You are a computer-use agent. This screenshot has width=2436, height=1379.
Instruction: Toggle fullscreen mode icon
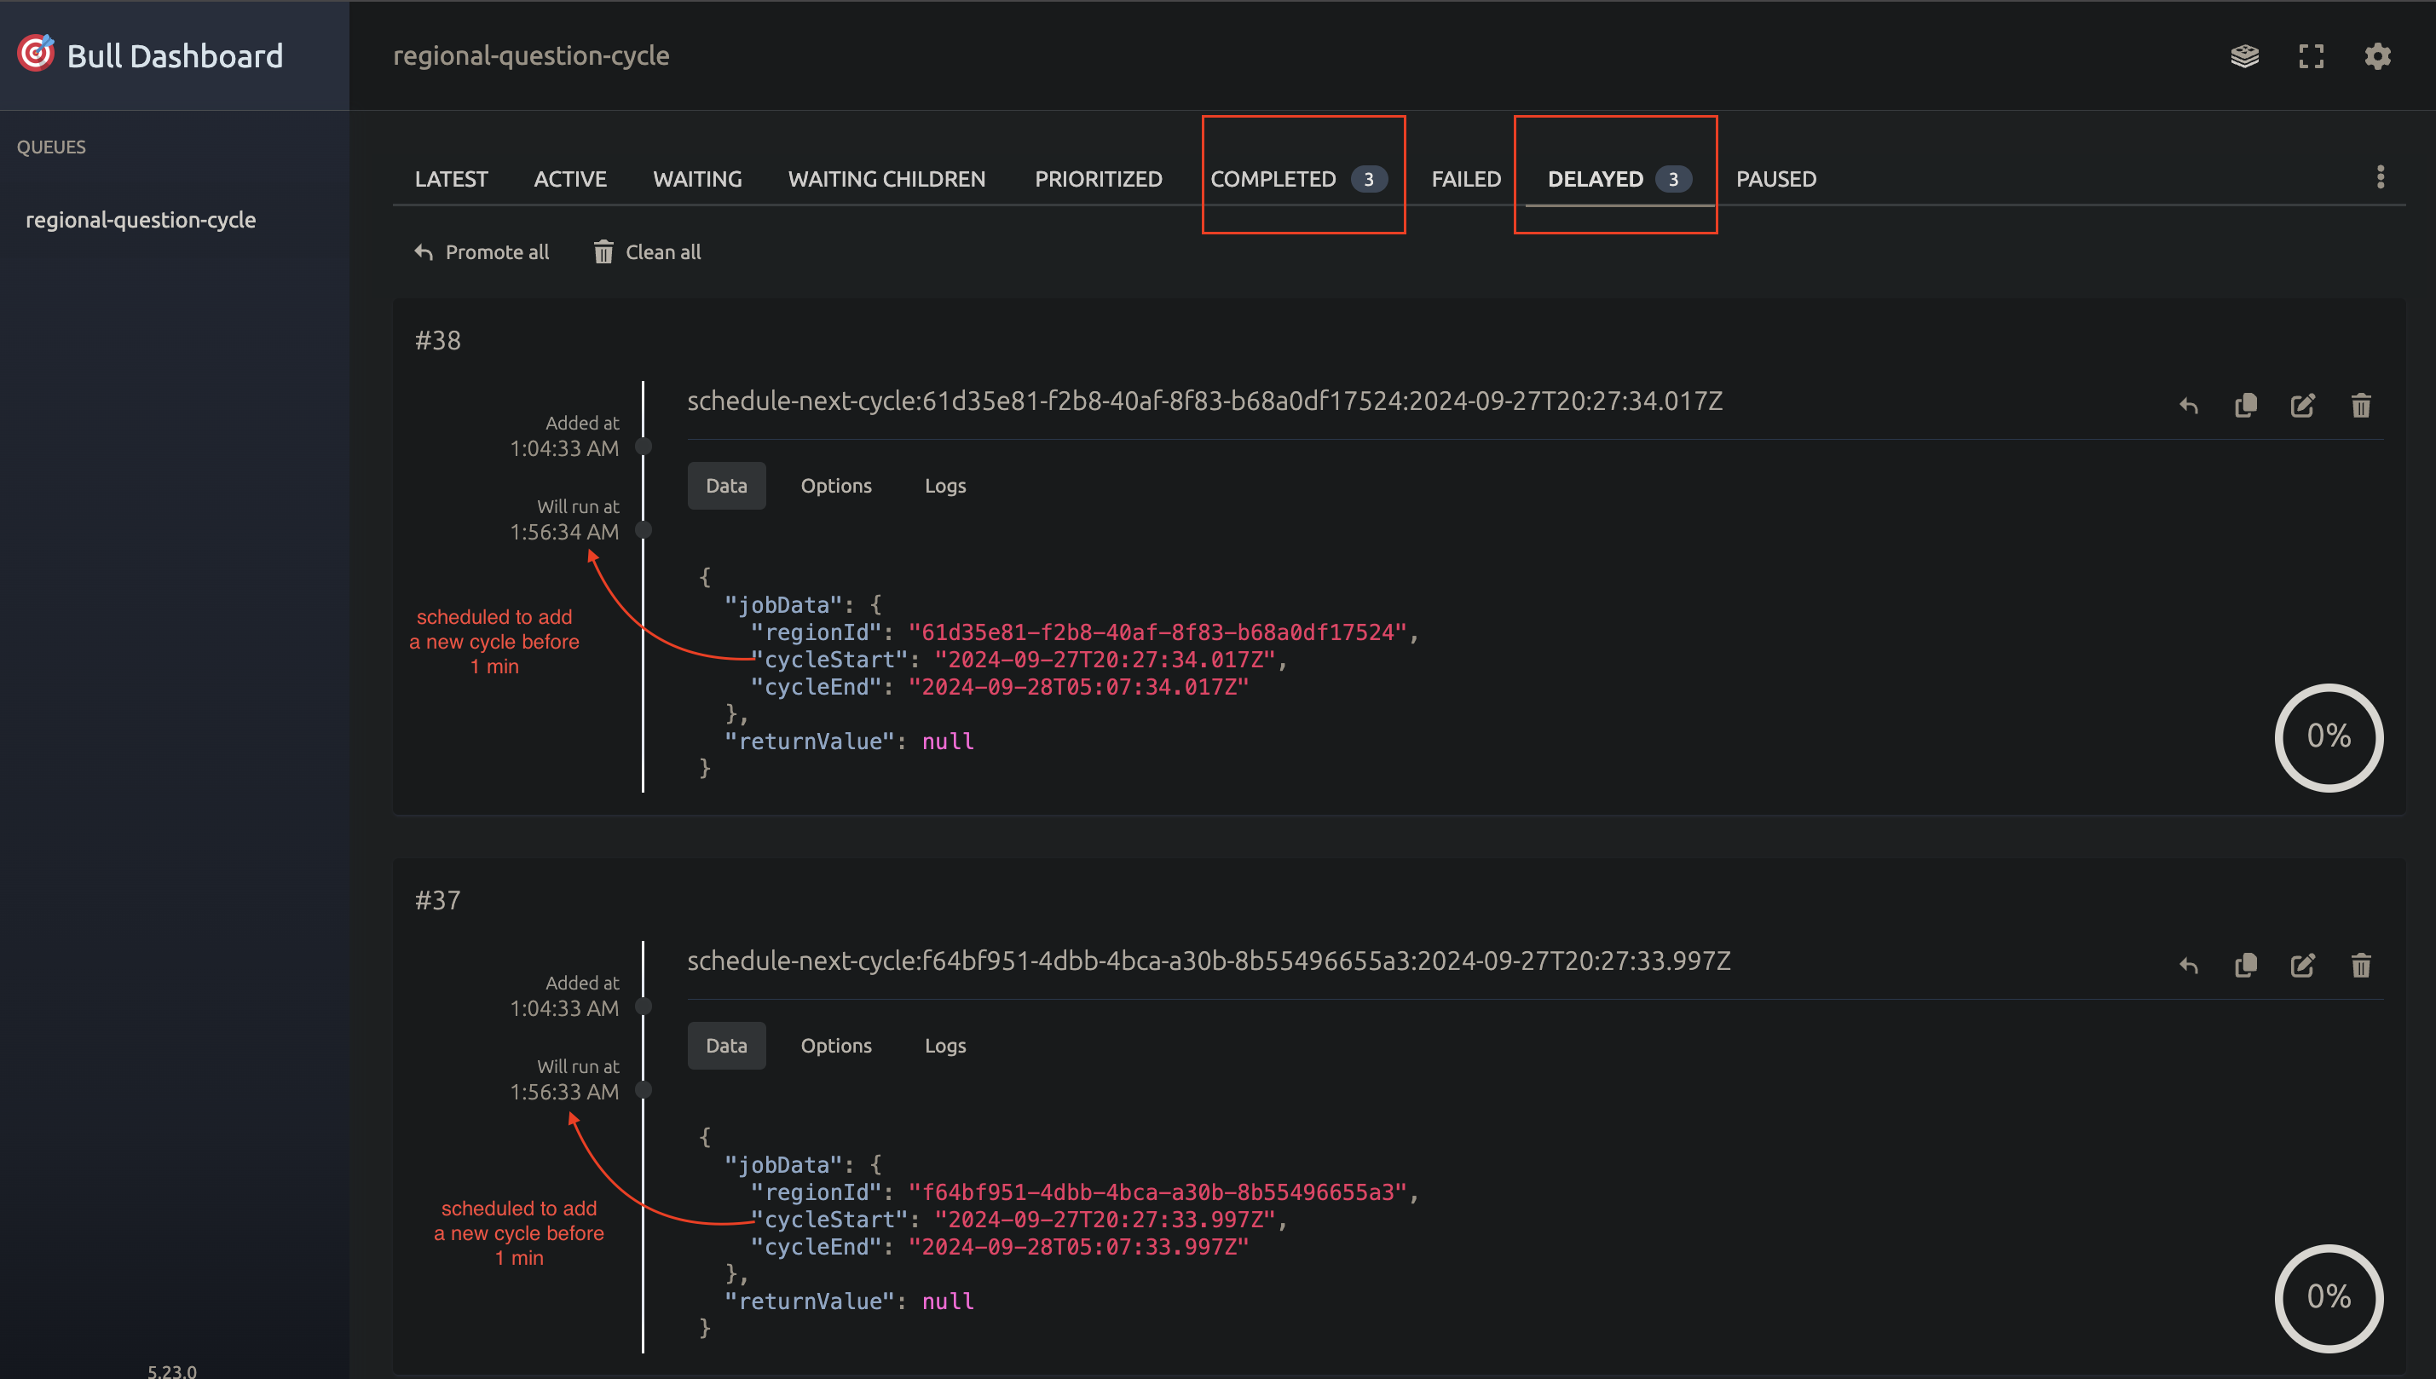[x=2311, y=56]
